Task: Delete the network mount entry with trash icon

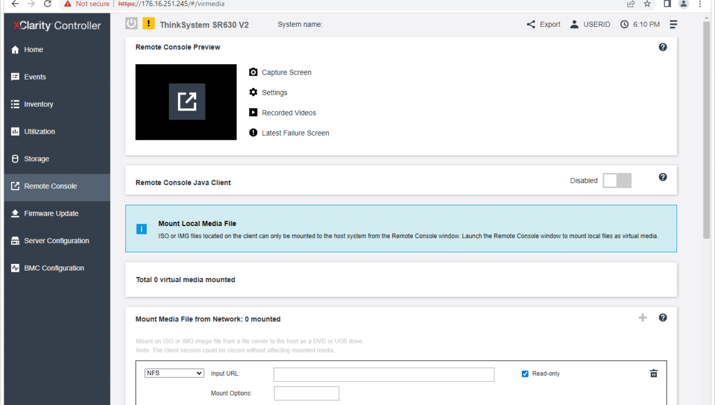Action: 653,373
